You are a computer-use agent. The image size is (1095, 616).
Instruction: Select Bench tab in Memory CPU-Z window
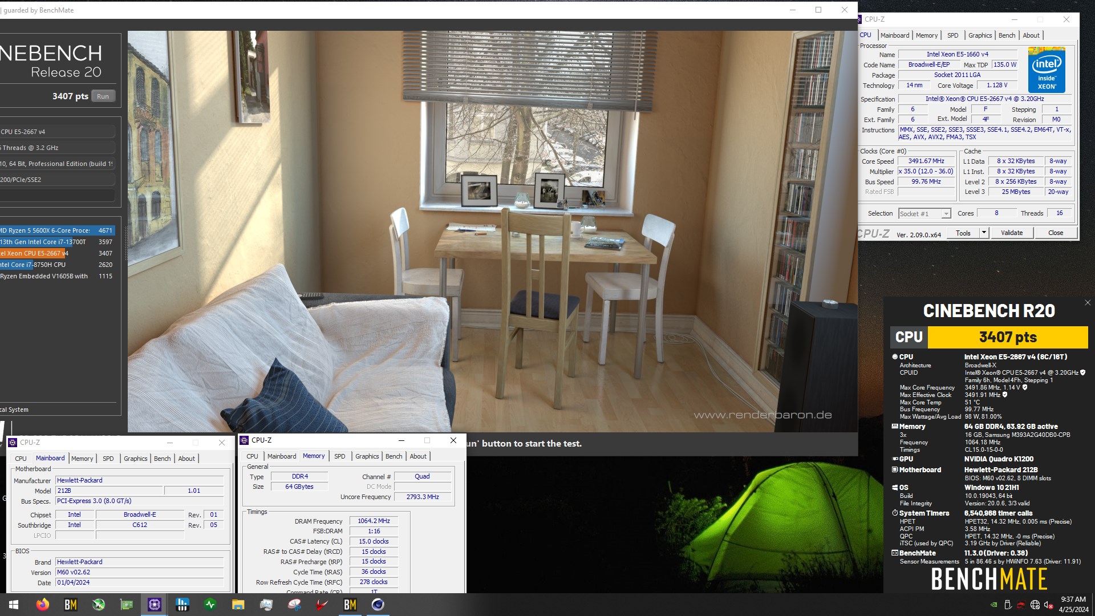(x=394, y=456)
